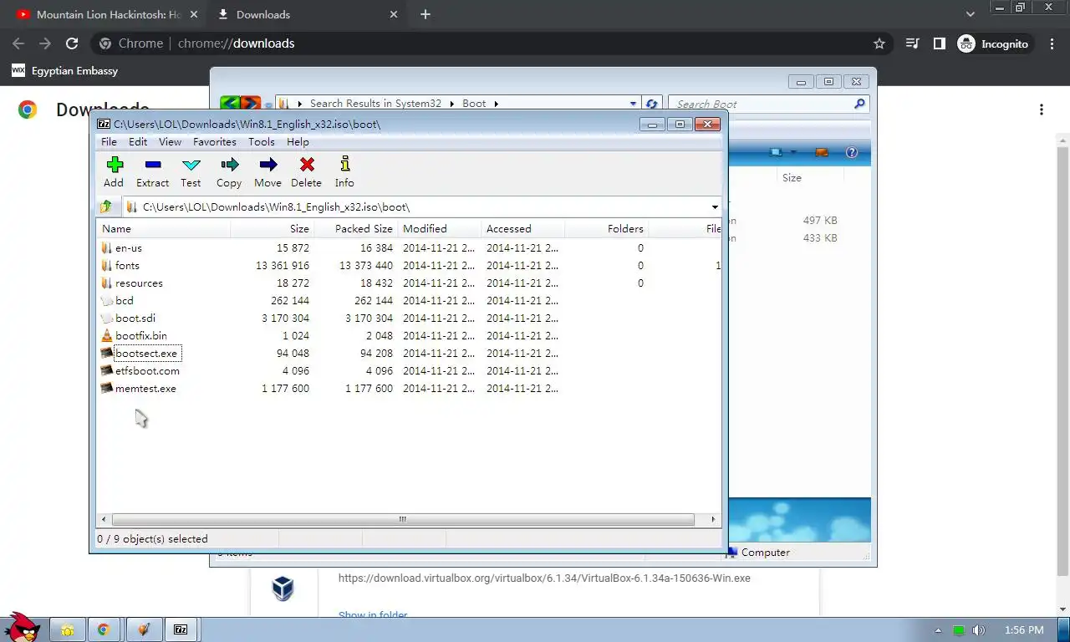1070x642 pixels.
Task: Open the Egyptian Embassy bookmark
Action: click(x=65, y=71)
